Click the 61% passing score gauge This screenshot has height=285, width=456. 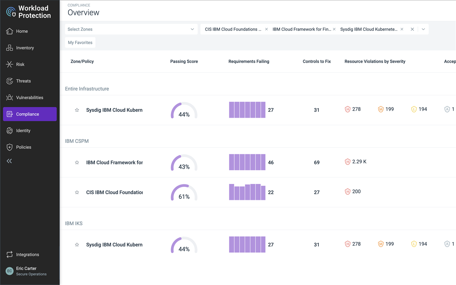point(184,193)
